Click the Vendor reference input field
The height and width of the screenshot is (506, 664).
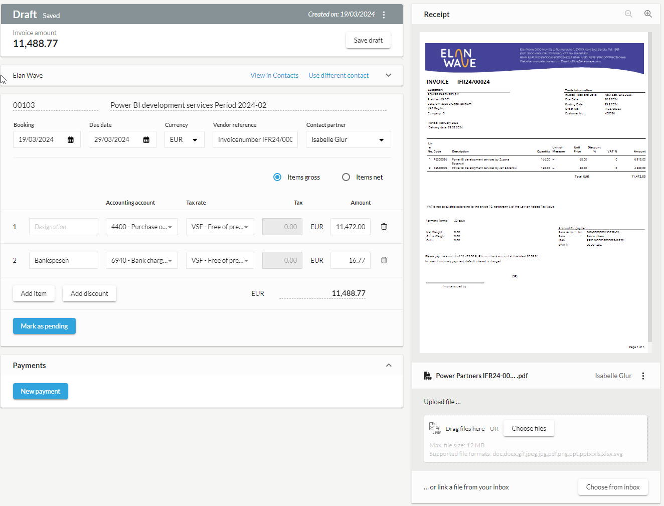tap(255, 139)
